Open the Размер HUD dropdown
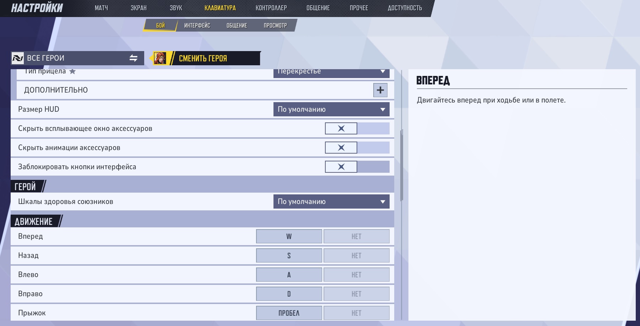The image size is (640, 326). pos(331,109)
